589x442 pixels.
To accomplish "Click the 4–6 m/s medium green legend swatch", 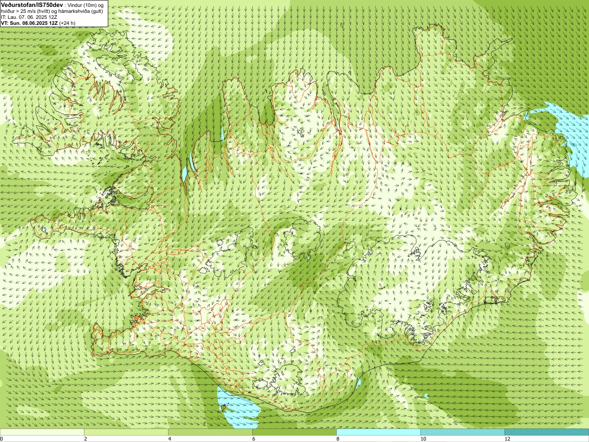I will pos(210,432).
